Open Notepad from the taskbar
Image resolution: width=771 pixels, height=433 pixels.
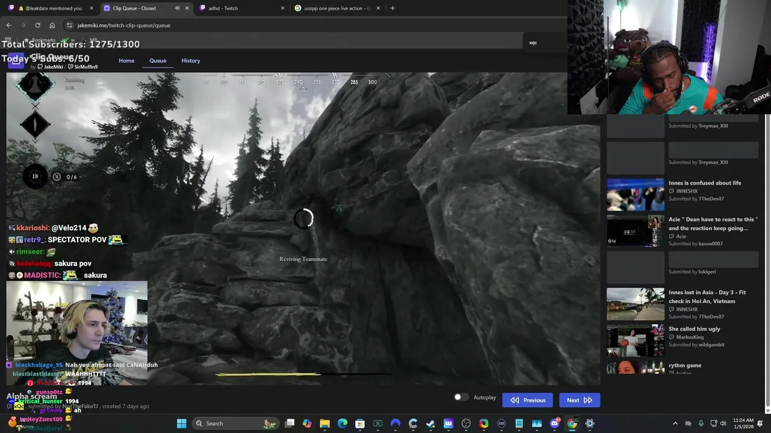(x=519, y=423)
